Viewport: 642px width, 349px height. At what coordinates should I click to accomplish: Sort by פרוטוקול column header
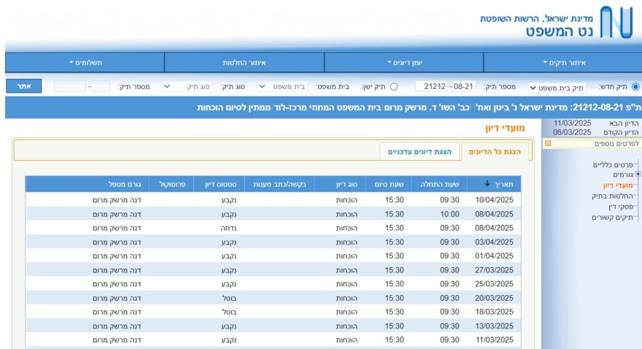click(172, 184)
